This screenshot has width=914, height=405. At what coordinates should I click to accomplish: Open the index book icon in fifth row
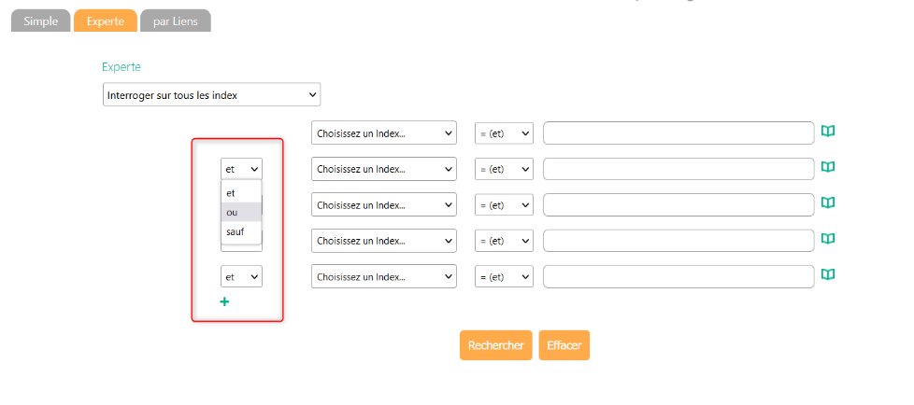pos(827,275)
